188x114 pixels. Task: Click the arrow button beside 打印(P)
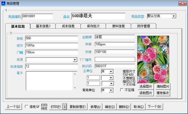pos(65,106)
